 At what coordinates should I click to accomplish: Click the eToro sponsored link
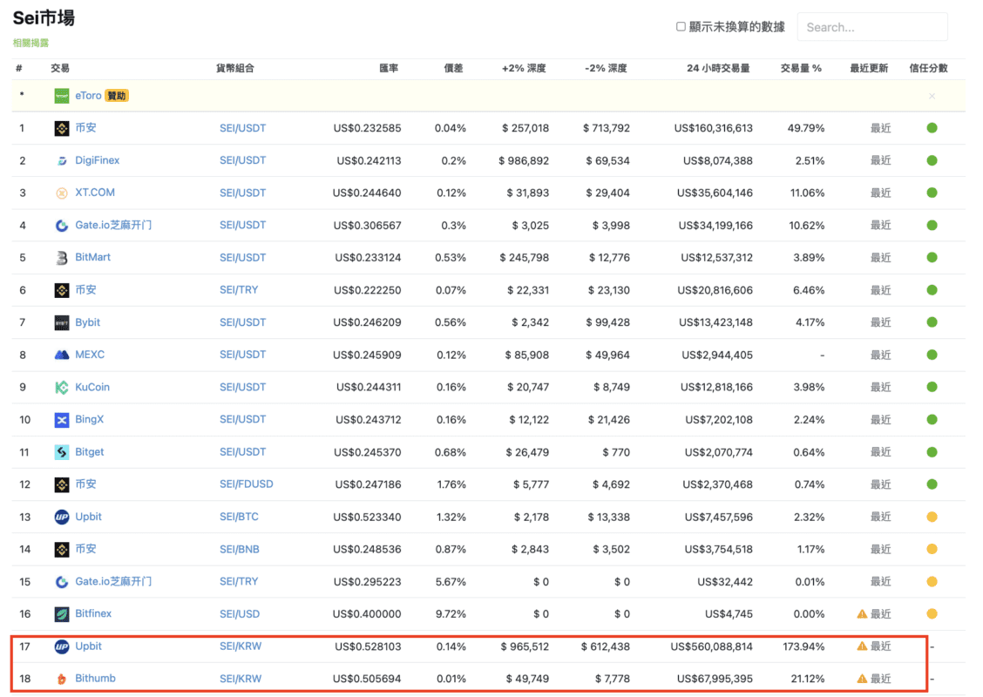[88, 95]
